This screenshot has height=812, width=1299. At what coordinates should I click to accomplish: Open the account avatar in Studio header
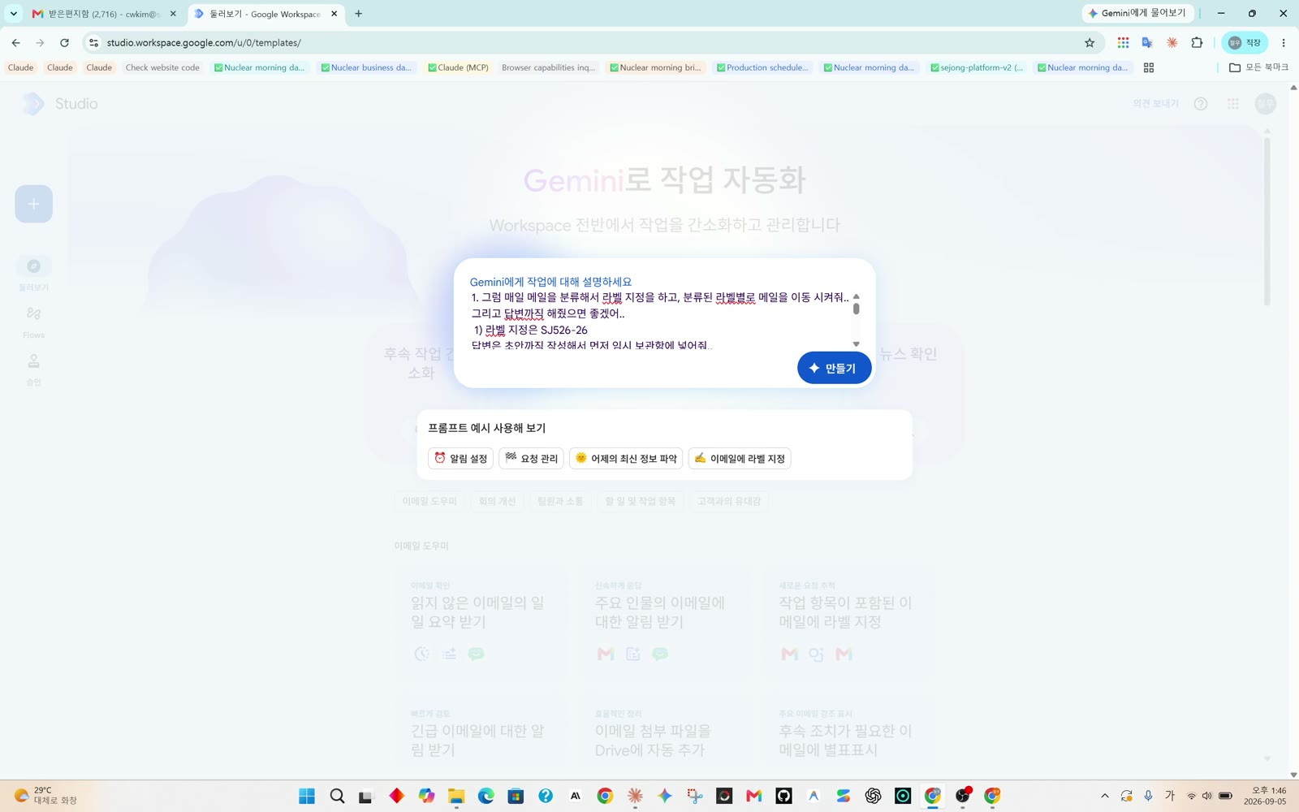(x=1265, y=104)
